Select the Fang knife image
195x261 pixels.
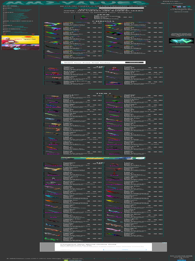115,174
